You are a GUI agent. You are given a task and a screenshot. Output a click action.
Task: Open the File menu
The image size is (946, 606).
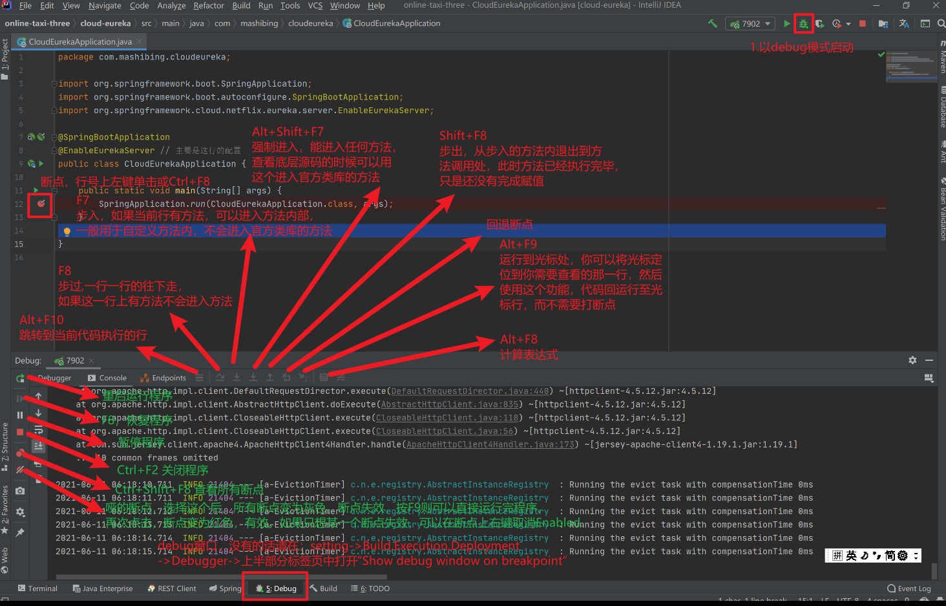point(25,6)
